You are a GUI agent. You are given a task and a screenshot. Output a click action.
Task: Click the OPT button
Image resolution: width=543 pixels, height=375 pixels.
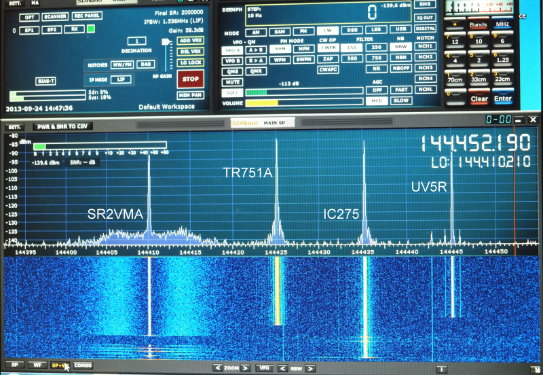[29, 18]
